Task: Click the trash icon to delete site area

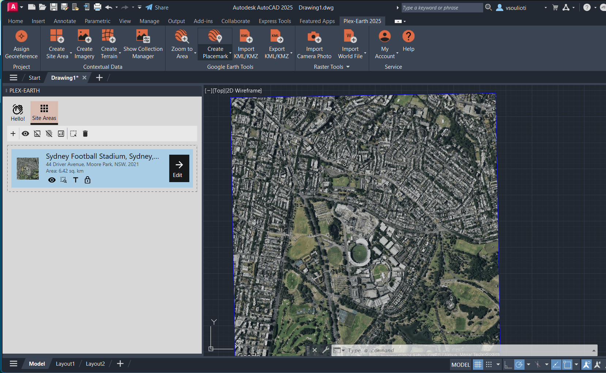Action: [85, 134]
